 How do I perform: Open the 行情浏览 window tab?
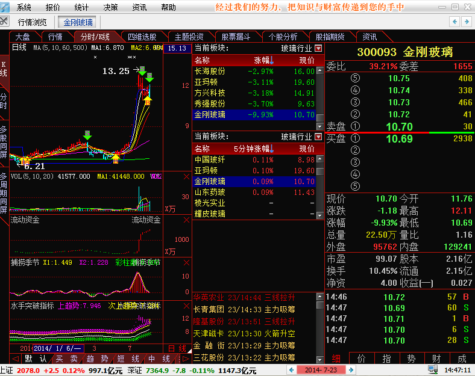[x=33, y=22]
